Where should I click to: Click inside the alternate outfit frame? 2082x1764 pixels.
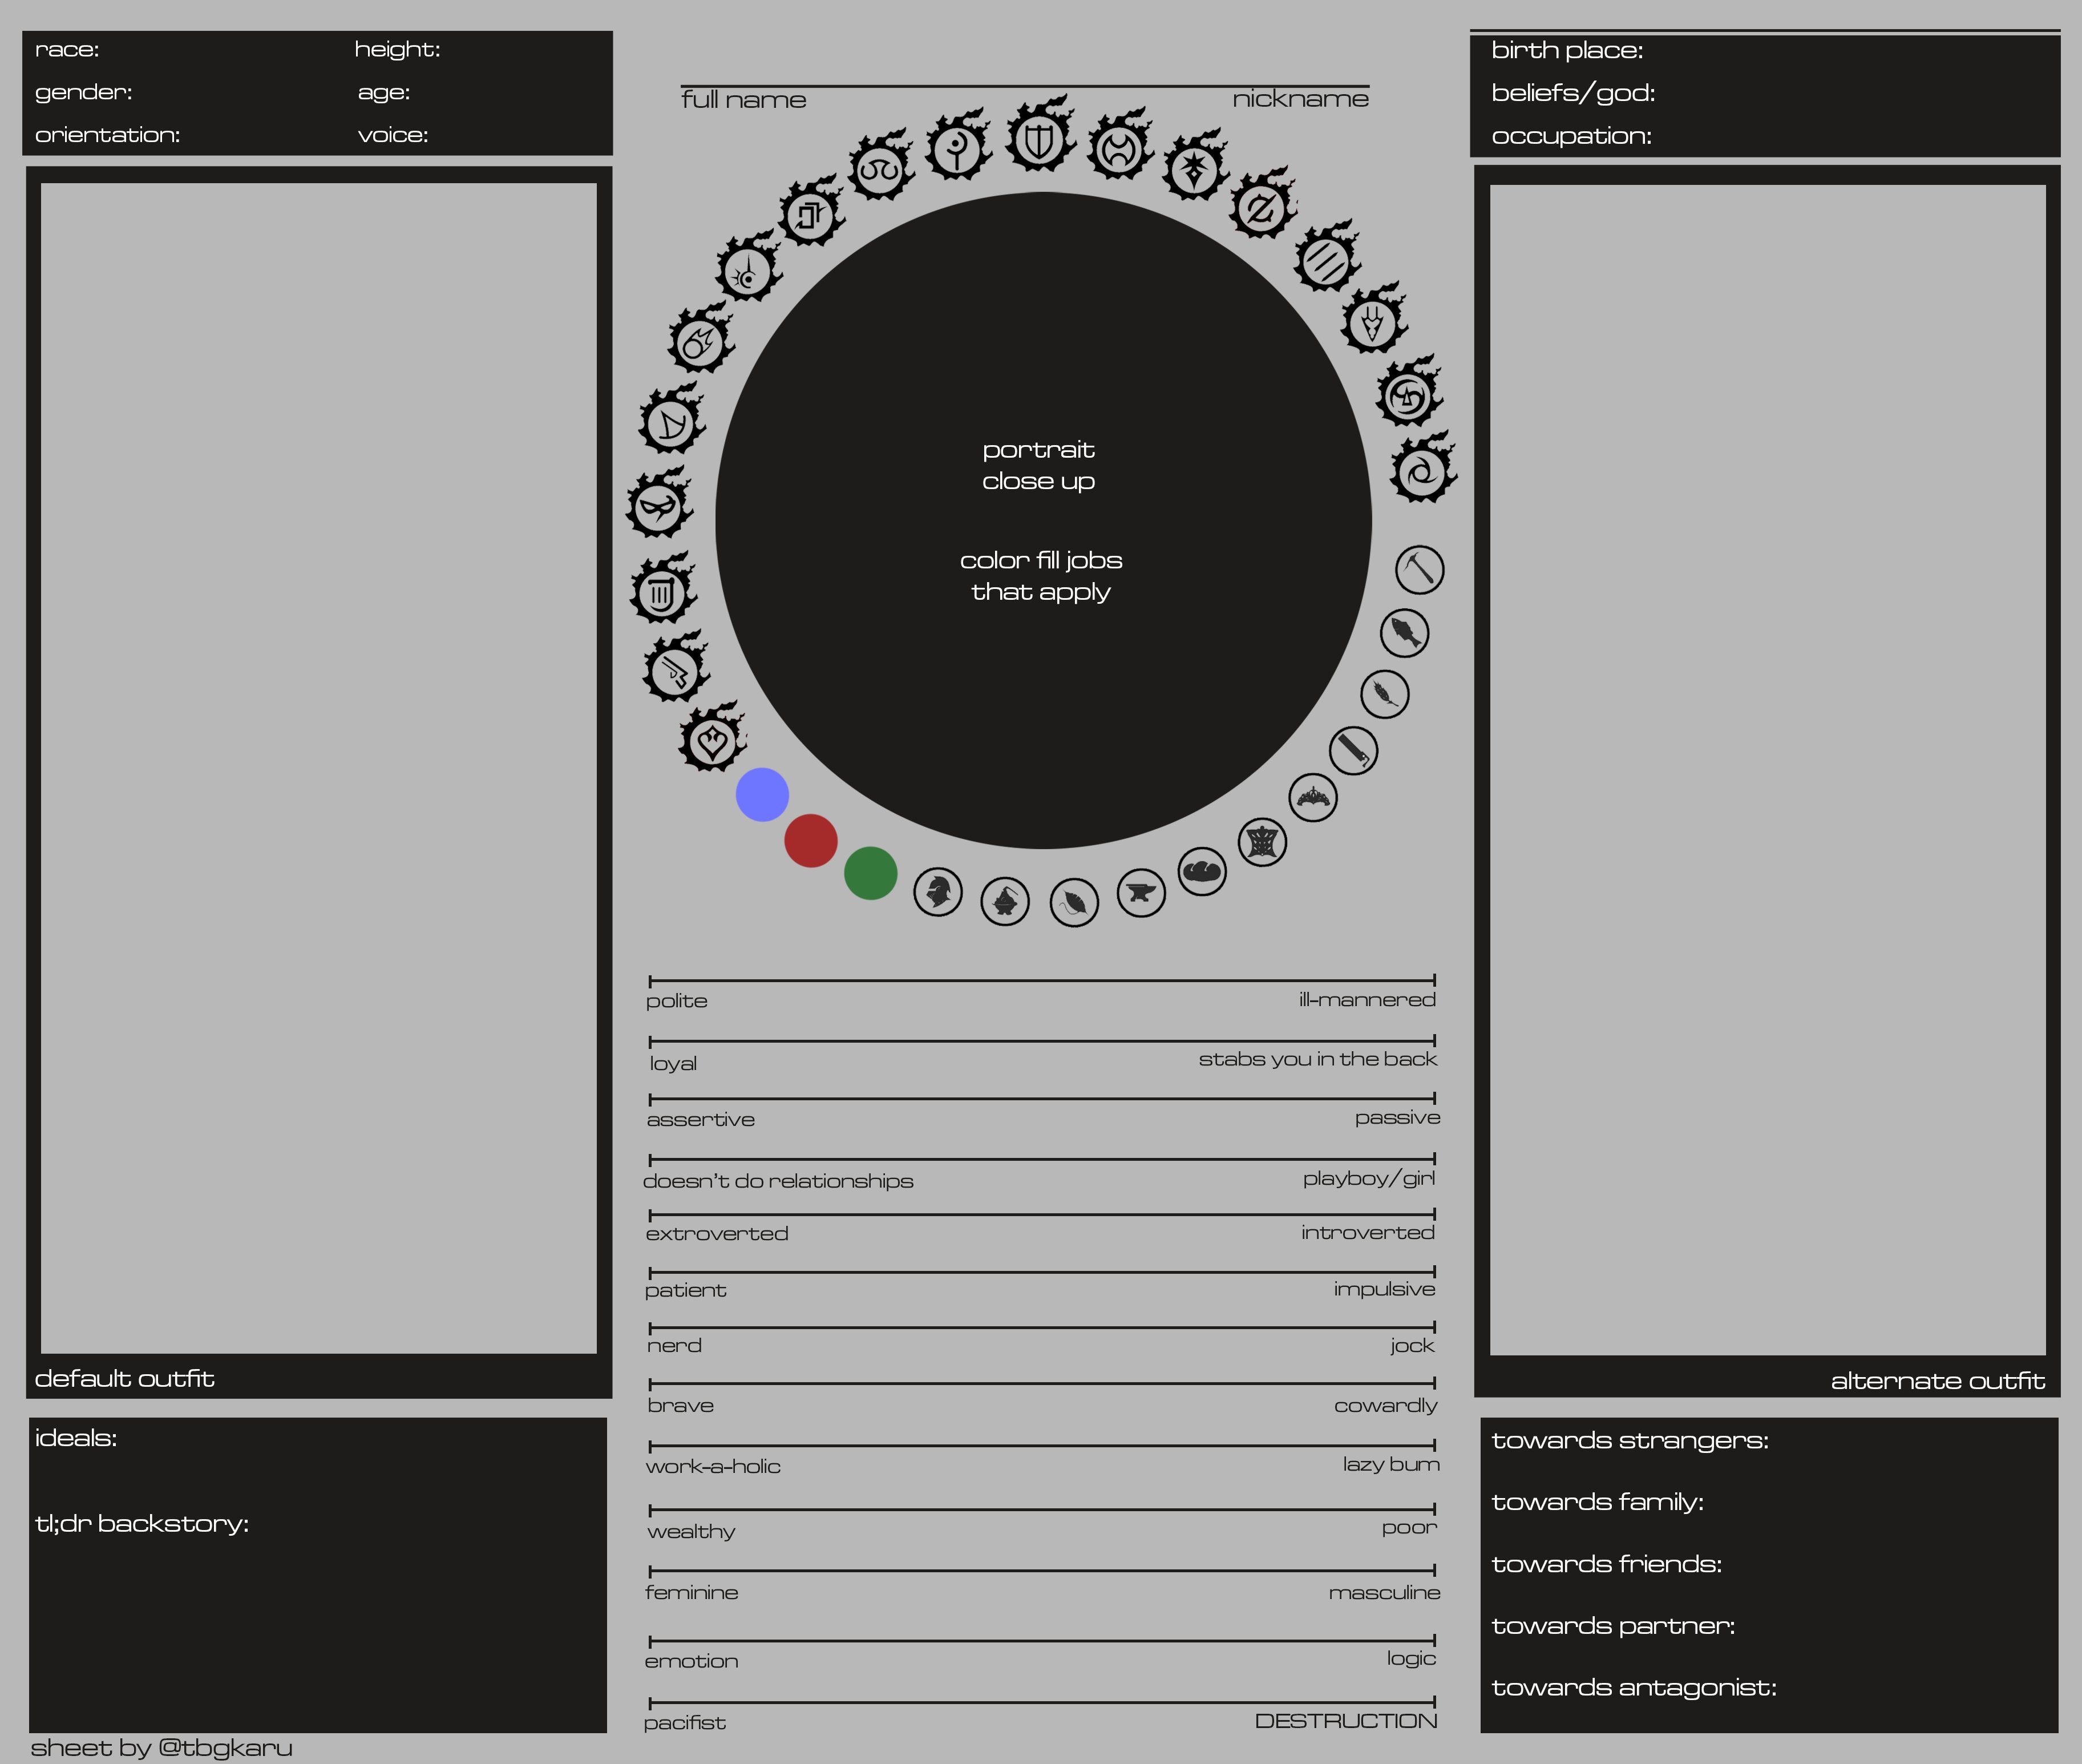pos(1768,770)
